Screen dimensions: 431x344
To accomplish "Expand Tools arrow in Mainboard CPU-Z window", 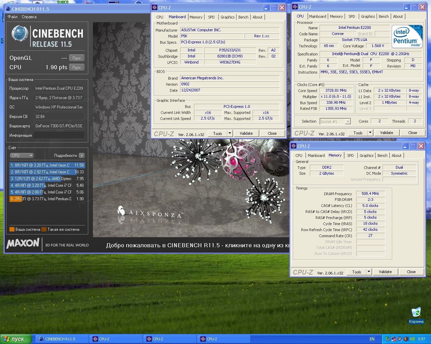I will click(x=230, y=133).
